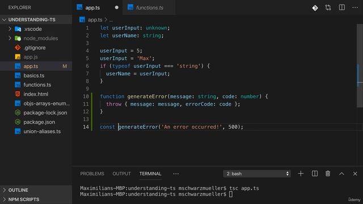Click the node icon beside package.json
363x204 pixels.
click(18, 122)
